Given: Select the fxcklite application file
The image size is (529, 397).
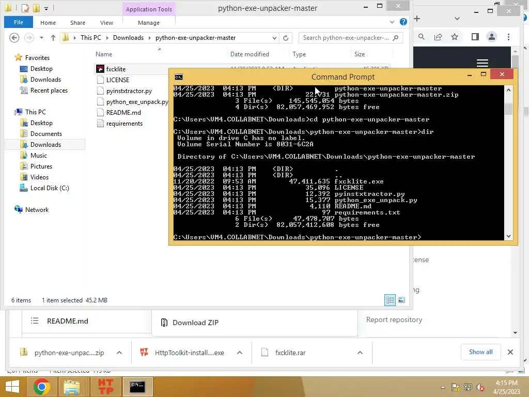Looking at the screenshot, I should tap(116, 69).
